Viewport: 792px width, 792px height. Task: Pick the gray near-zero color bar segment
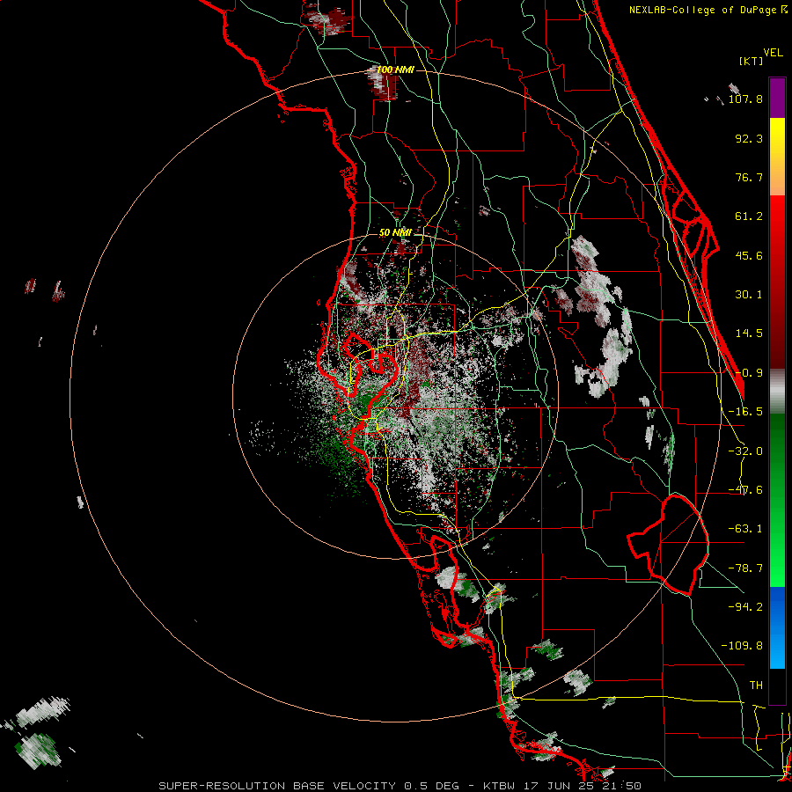coord(777,392)
